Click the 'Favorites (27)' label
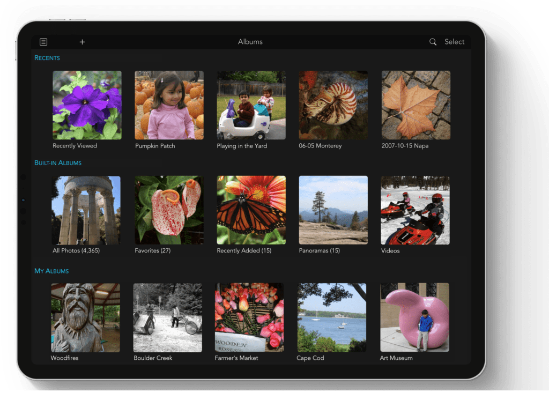The image size is (549, 400). click(x=153, y=251)
